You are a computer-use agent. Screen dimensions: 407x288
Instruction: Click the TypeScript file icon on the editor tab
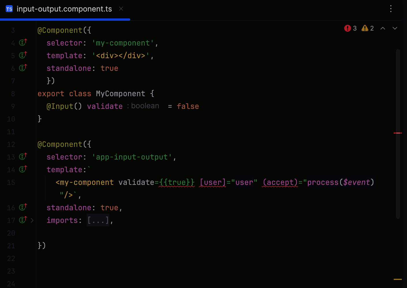coord(9,9)
